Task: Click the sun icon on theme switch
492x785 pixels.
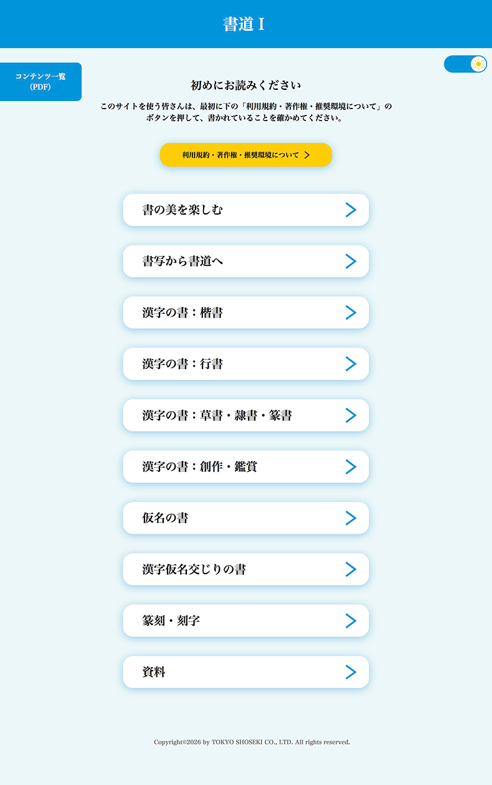Action: [x=478, y=64]
